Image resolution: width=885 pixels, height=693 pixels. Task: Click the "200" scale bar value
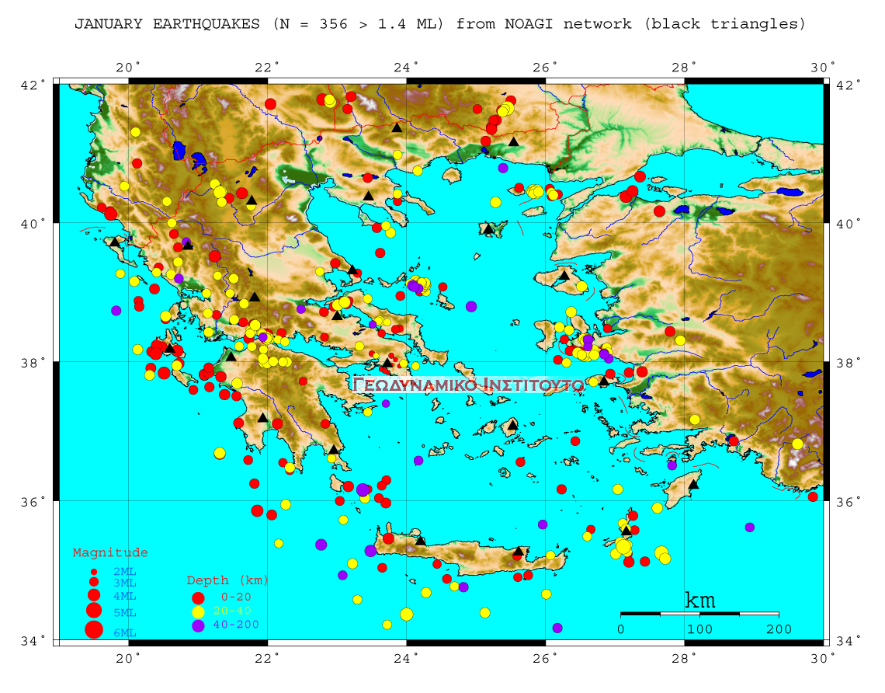(x=779, y=629)
